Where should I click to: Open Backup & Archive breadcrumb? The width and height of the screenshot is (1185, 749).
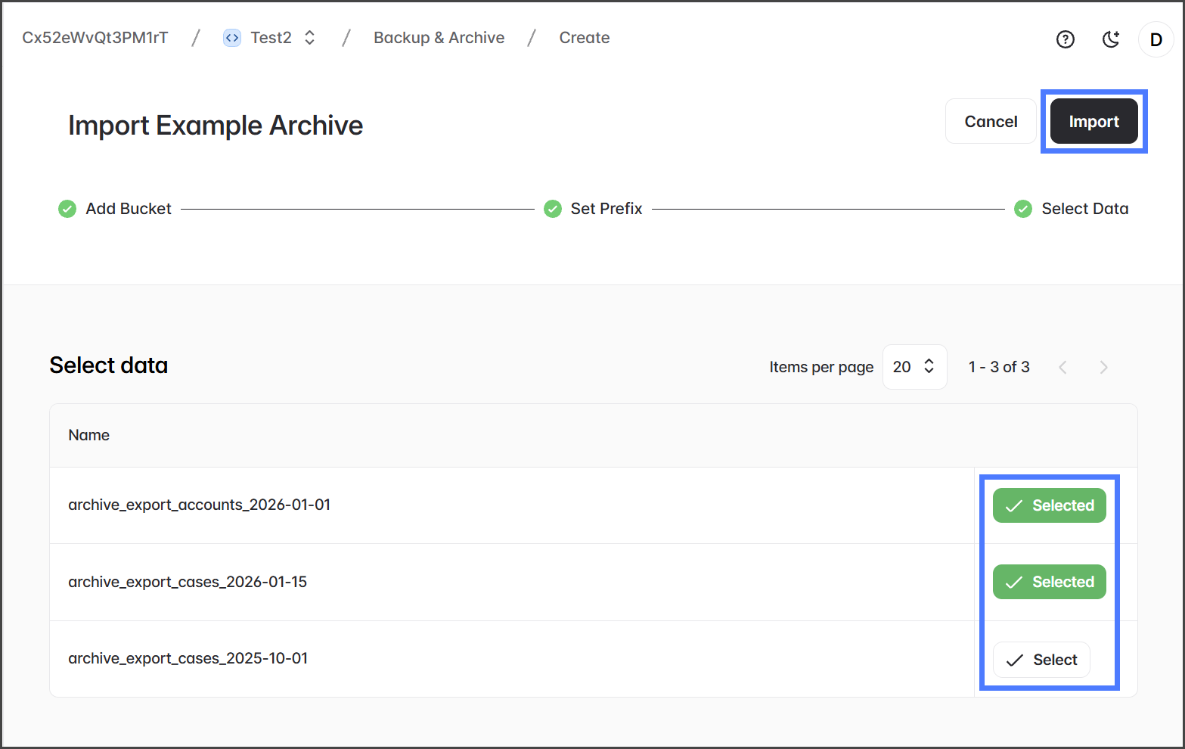point(439,38)
